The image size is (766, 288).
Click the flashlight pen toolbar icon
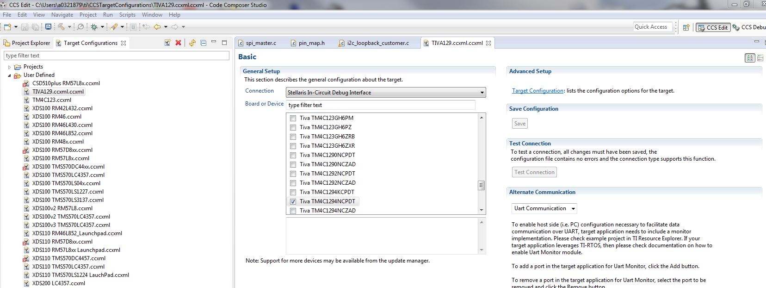click(x=114, y=27)
